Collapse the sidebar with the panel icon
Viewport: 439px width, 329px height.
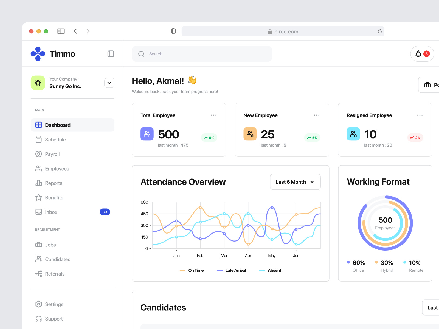(x=111, y=54)
